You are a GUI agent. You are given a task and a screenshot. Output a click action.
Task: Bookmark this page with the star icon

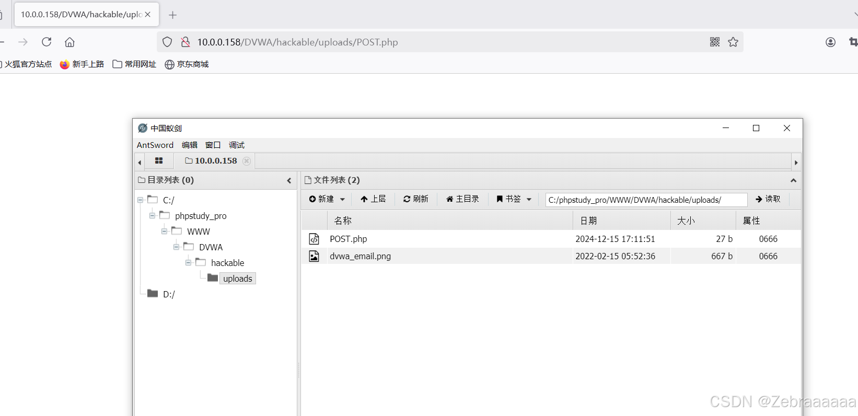pos(733,42)
